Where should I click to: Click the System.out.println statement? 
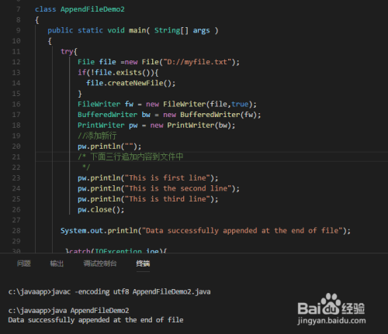pyautogui.click(x=206, y=231)
